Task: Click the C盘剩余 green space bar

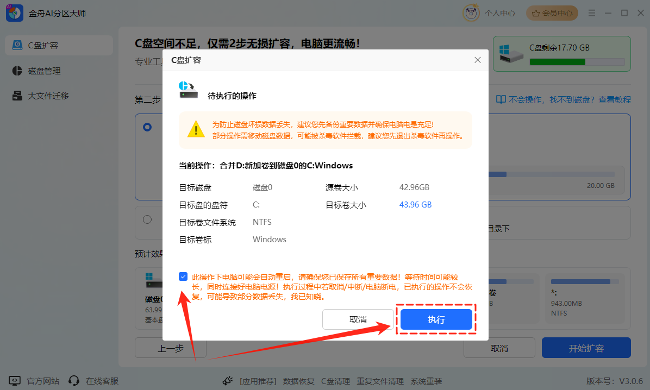Action: click(x=557, y=62)
